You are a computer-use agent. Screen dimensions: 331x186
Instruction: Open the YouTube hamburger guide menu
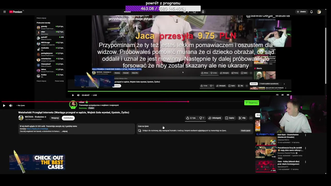[4, 12]
